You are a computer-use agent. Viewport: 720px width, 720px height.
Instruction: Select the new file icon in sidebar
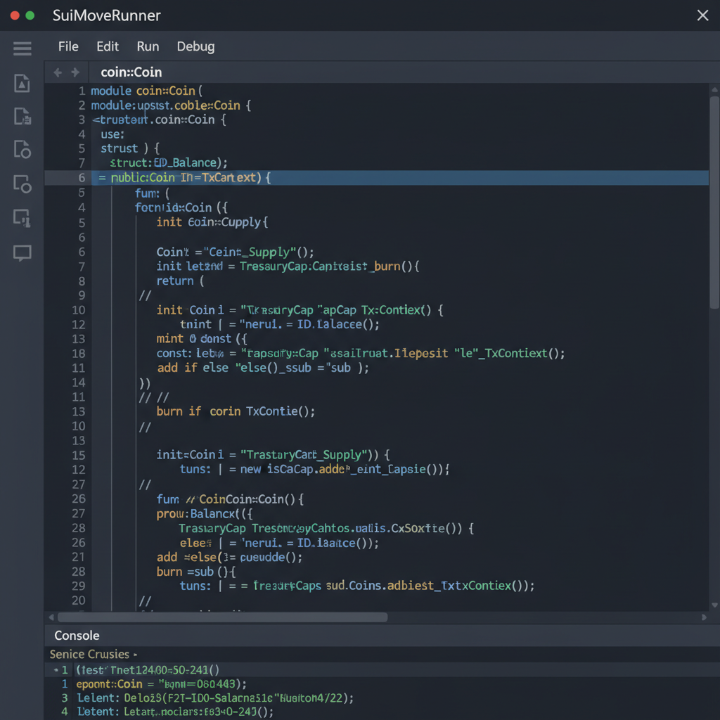22,83
